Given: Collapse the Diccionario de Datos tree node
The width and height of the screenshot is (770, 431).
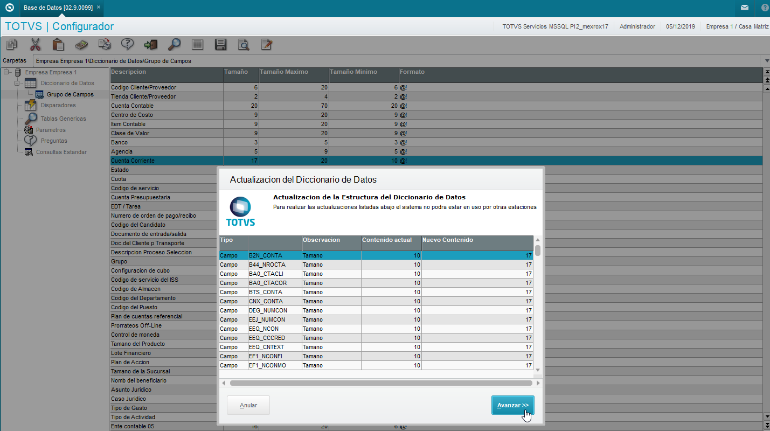Looking at the screenshot, I should click(x=17, y=84).
